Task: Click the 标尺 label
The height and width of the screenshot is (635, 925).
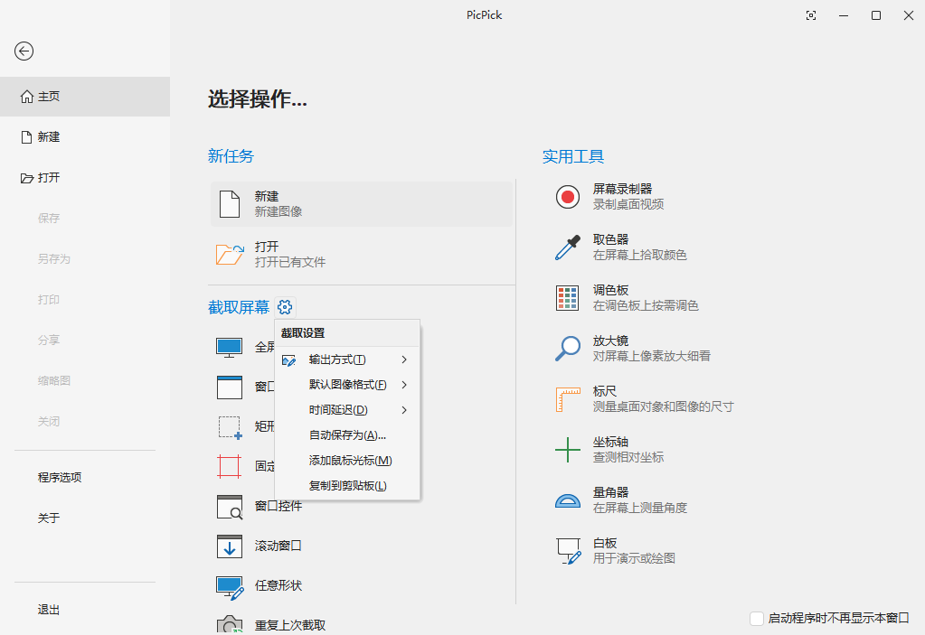Action: [605, 391]
